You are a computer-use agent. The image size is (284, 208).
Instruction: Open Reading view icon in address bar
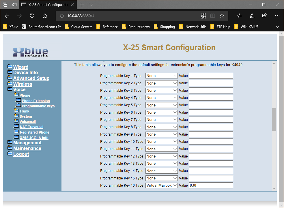click(x=213, y=16)
